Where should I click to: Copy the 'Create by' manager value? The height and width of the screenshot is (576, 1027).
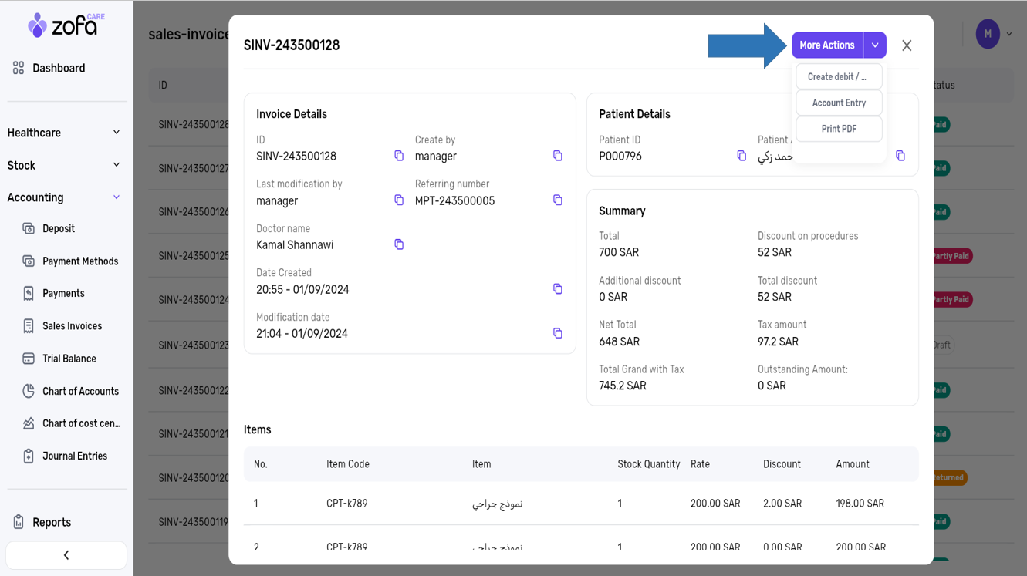(557, 156)
